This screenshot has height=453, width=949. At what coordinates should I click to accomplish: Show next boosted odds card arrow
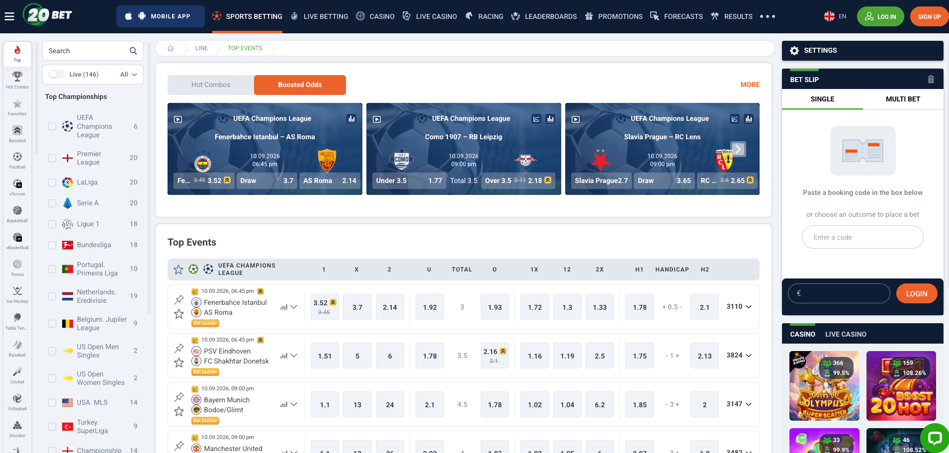click(x=738, y=149)
